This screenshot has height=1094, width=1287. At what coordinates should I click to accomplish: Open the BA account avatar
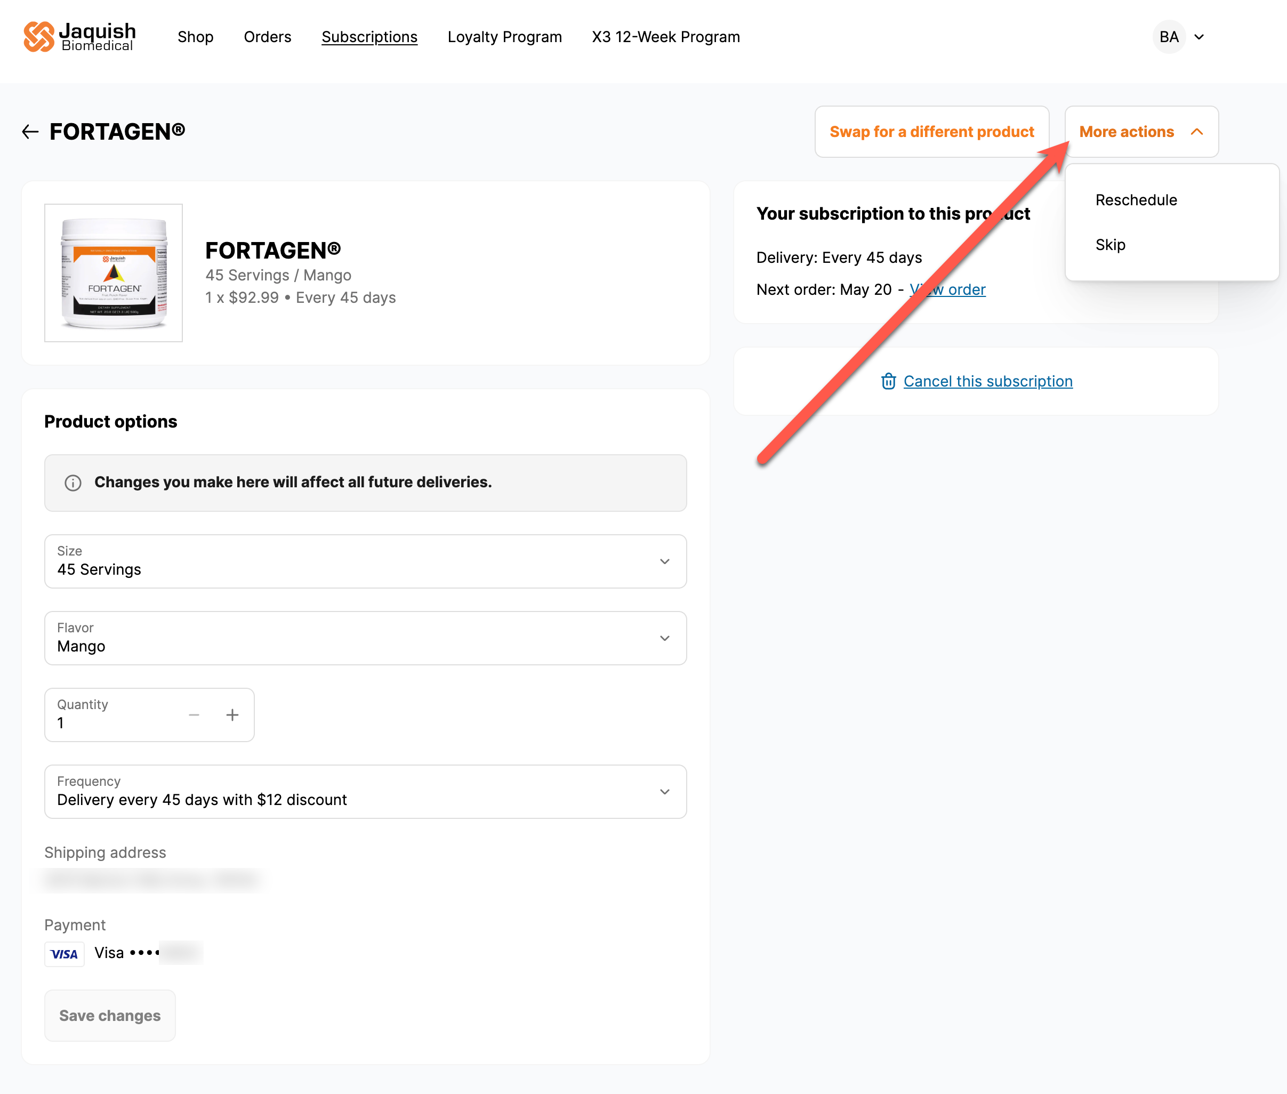(1169, 37)
